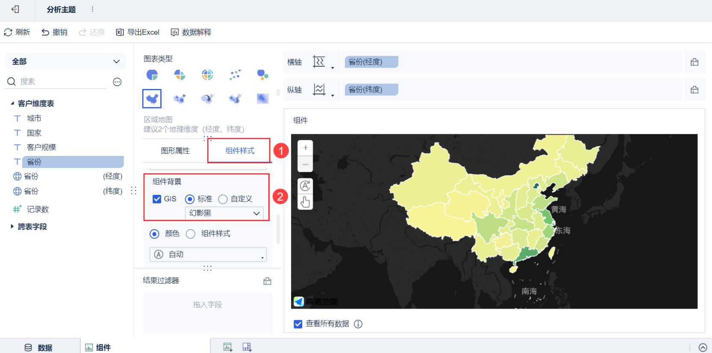
Task: Open the small arrow dropdown beside 纵轴 icon
Action: pyautogui.click(x=332, y=95)
